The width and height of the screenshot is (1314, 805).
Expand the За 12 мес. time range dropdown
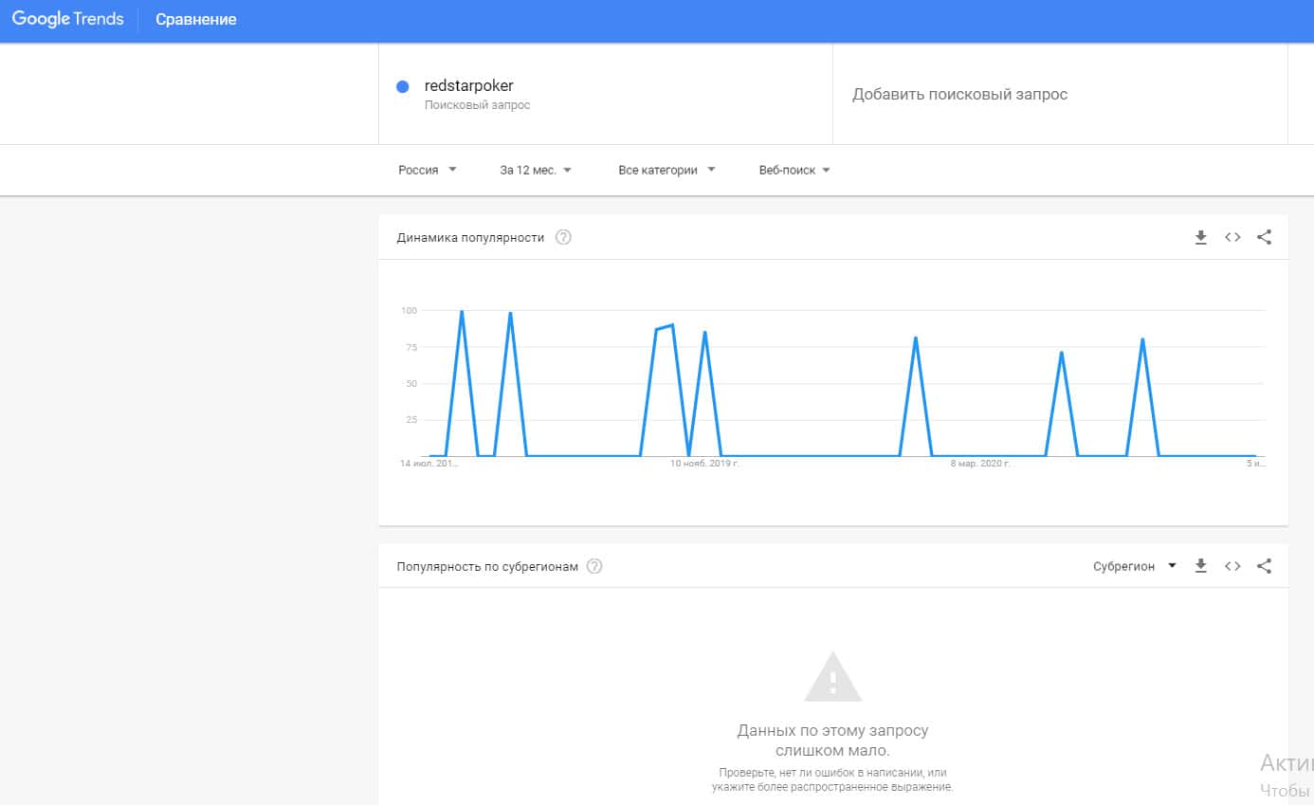(x=536, y=171)
